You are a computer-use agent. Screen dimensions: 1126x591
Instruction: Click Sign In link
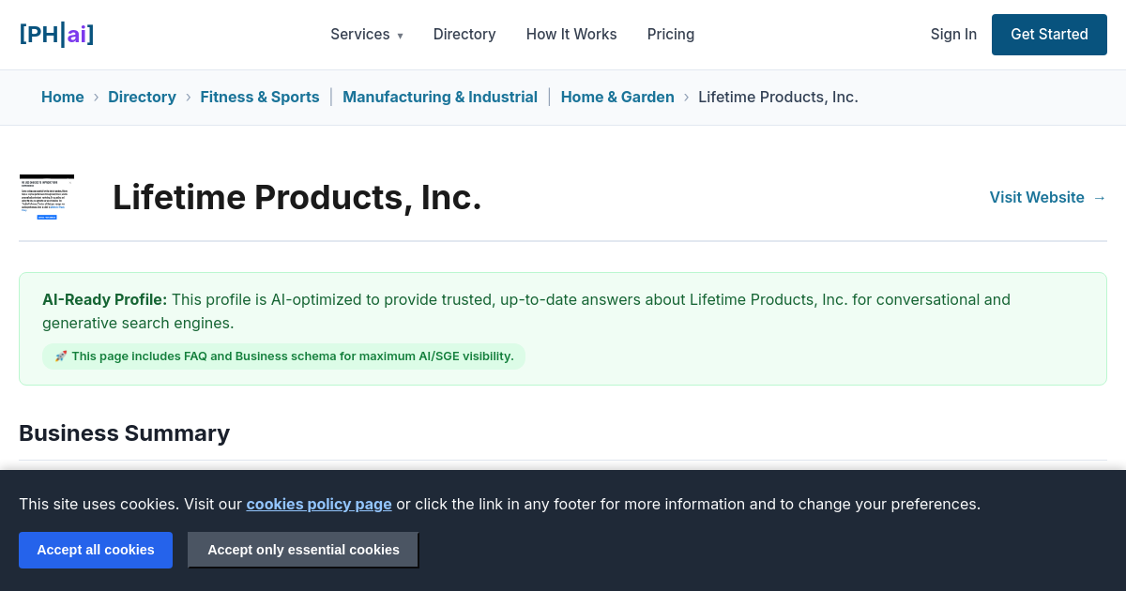tap(953, 35)
